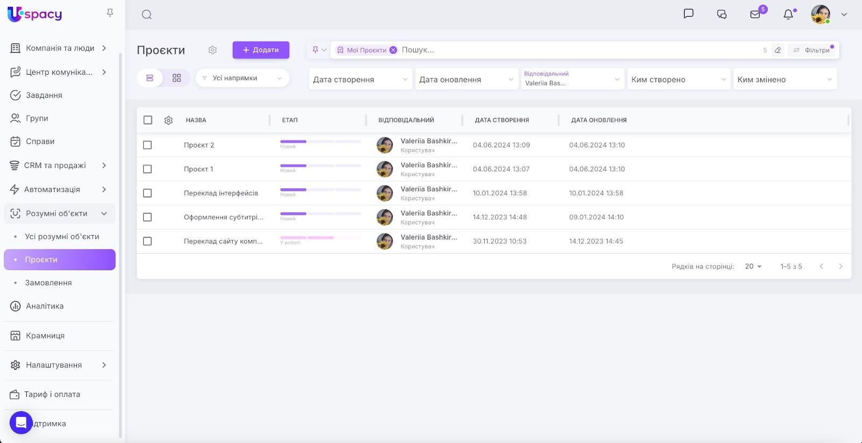This screenshot has height=443, width=862.
Task: Pin the sidebar with the pin icon
Action: click(110, 13)
